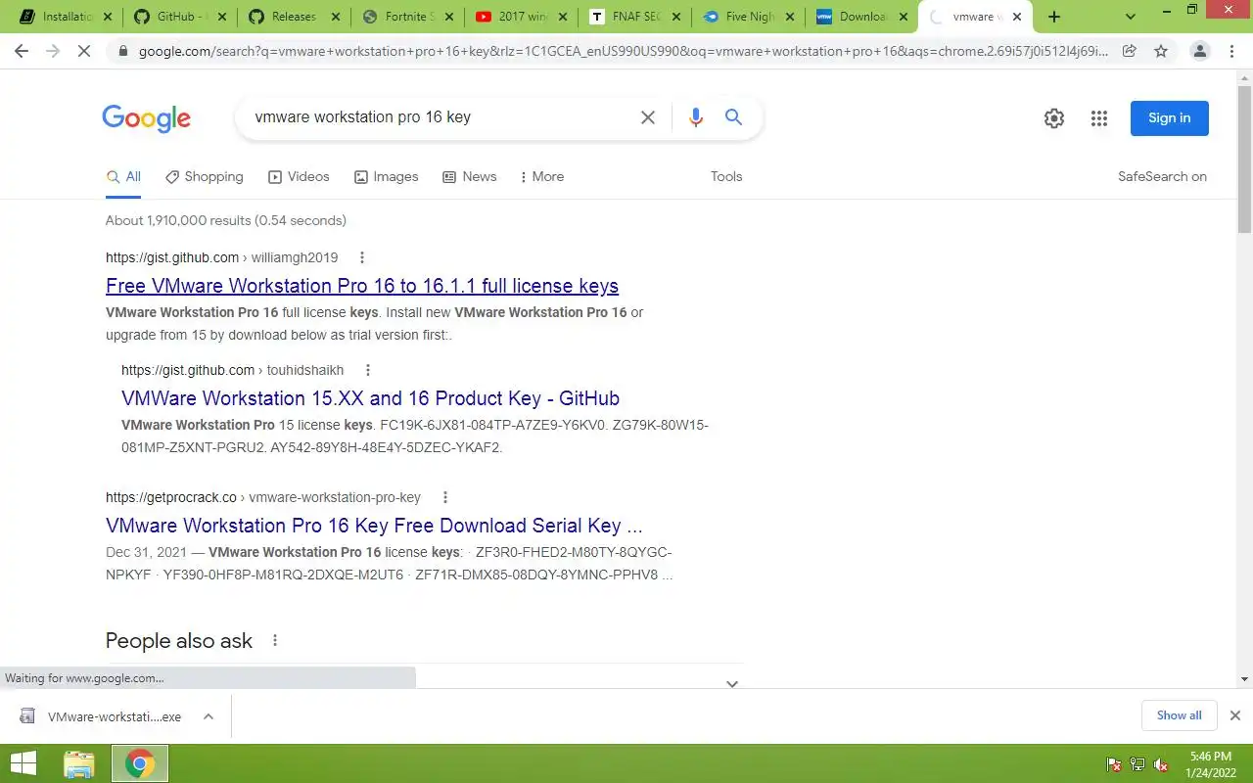
Task: Click the Sign in button
Action: 1170,118
